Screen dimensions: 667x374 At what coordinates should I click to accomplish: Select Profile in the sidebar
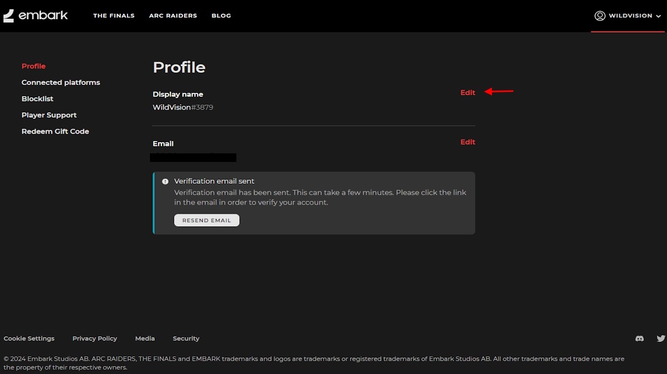point(34,66)
